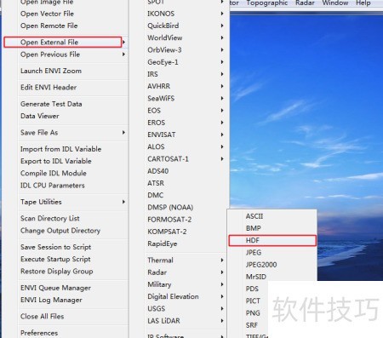Choose Open Remote File

[x=49, y=26]
